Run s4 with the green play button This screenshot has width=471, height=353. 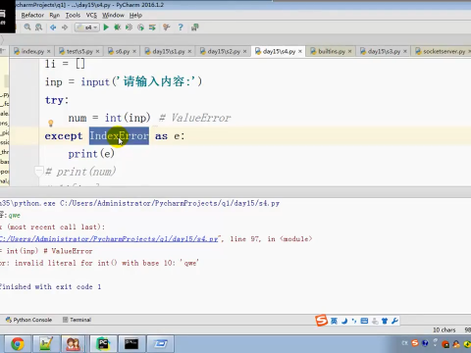coord(106,27)
